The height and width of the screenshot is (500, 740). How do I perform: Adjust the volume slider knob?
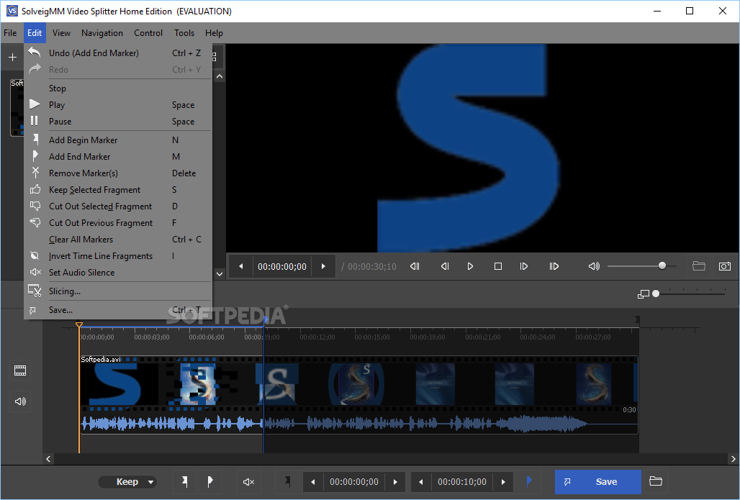pyautogui.click(x=662, y=265)
